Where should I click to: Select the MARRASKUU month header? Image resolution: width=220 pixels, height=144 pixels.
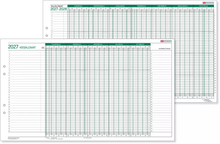coord(99,6)
